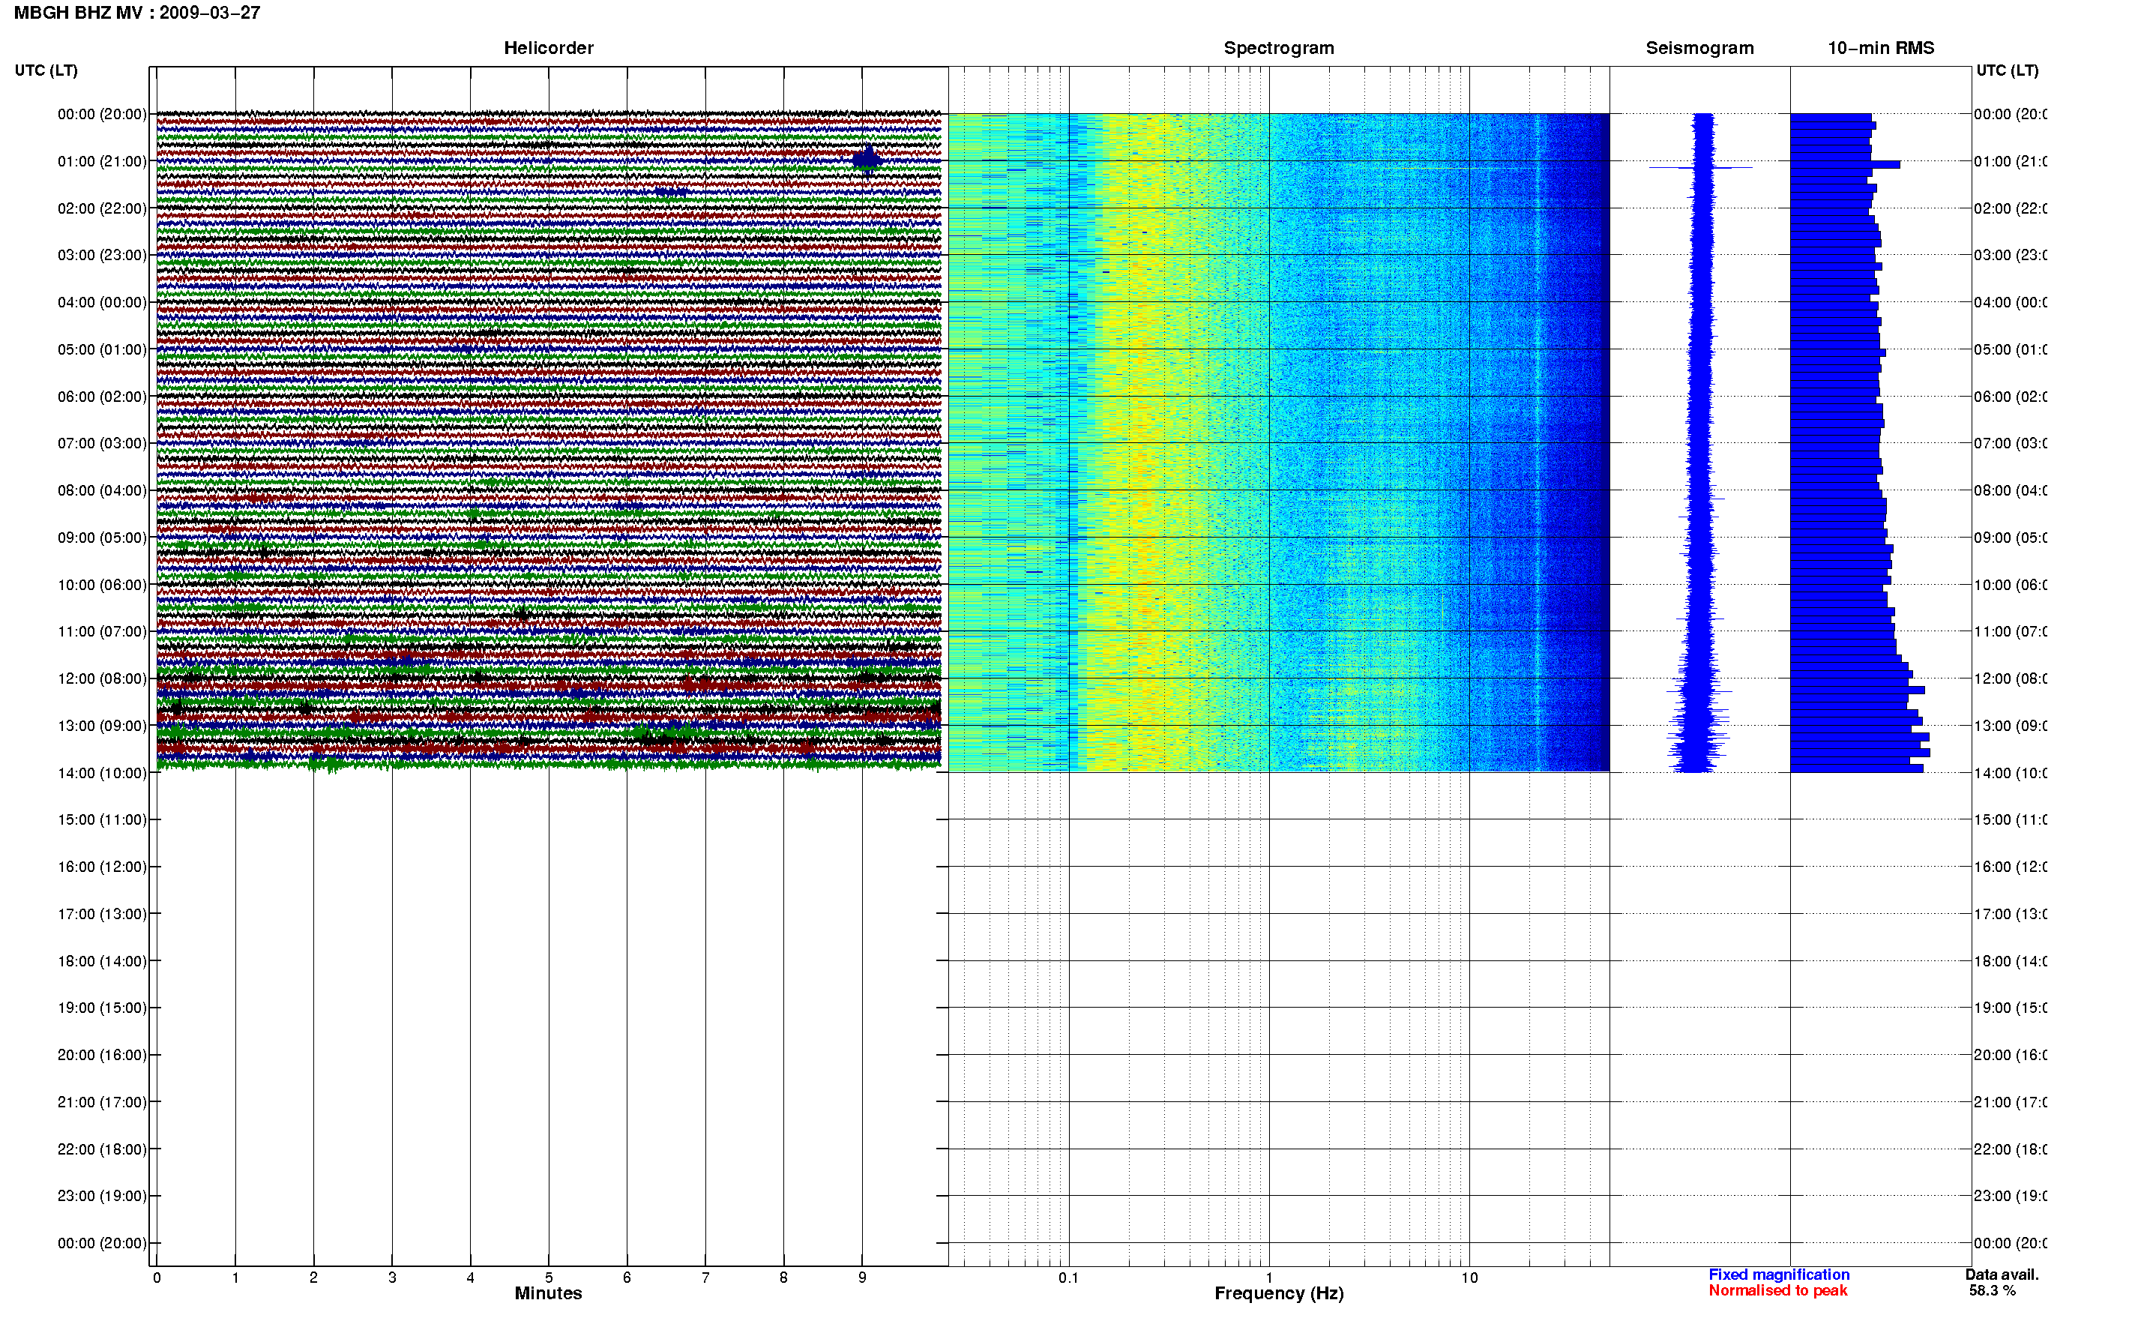The width and height of the screenshot is (2132, 1333).
Task: Click the horizontal spike in the Seismogram trace
Action: (x=1700, y=167)
